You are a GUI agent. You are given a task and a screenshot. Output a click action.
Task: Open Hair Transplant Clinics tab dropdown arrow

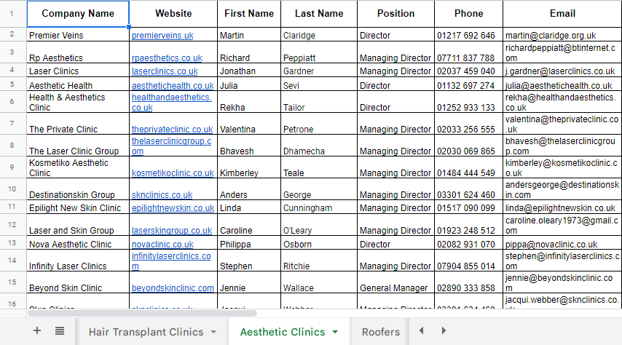(x=213, y=332)
